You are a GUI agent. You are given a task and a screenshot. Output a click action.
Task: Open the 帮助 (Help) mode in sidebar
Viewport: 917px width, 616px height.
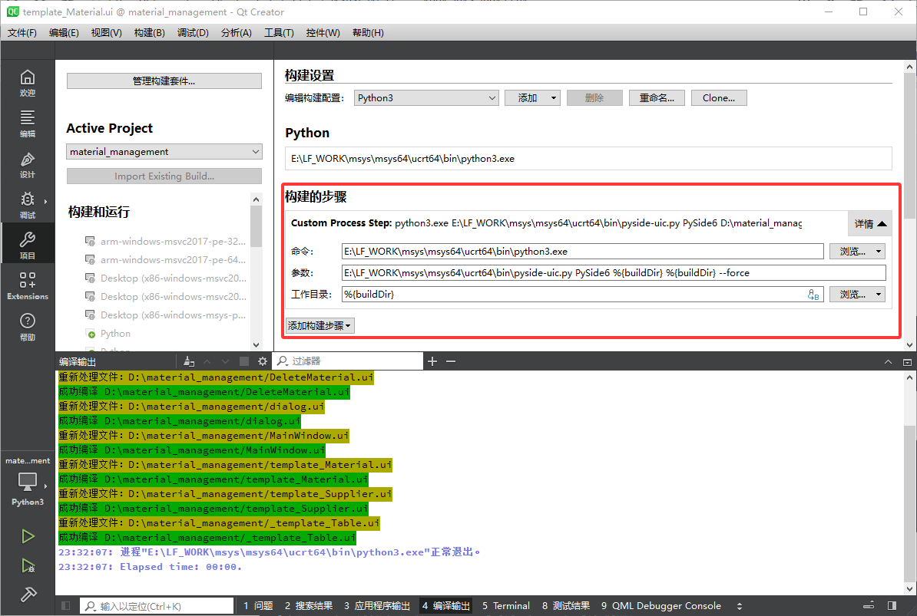tap(28, 327)
